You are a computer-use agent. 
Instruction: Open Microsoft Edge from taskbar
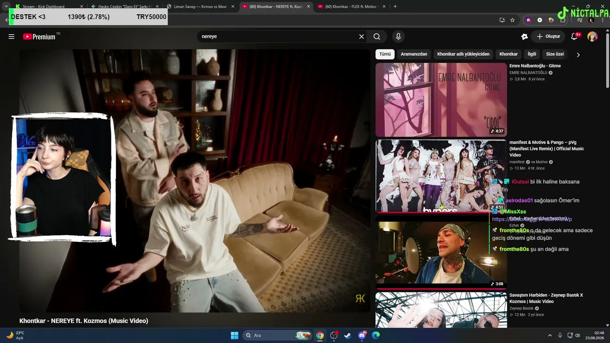[x=376, y=335]
